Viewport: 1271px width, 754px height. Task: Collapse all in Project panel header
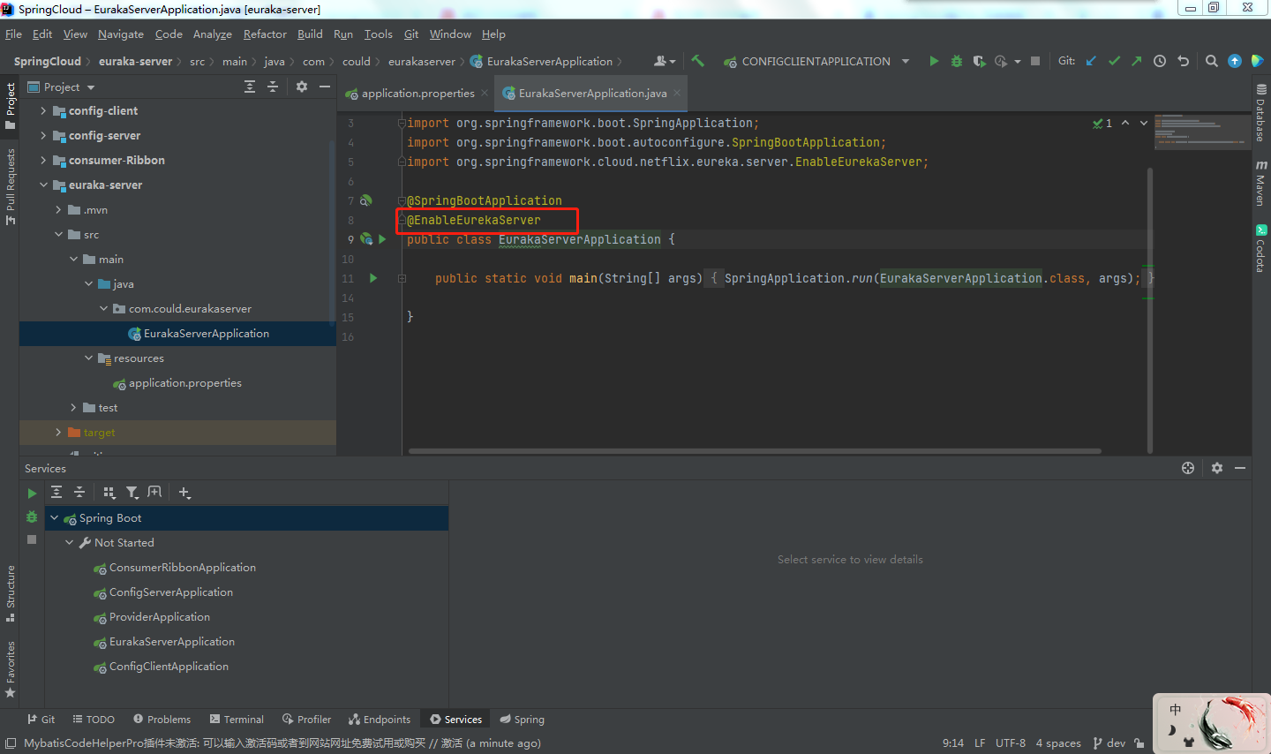point(273,87)
